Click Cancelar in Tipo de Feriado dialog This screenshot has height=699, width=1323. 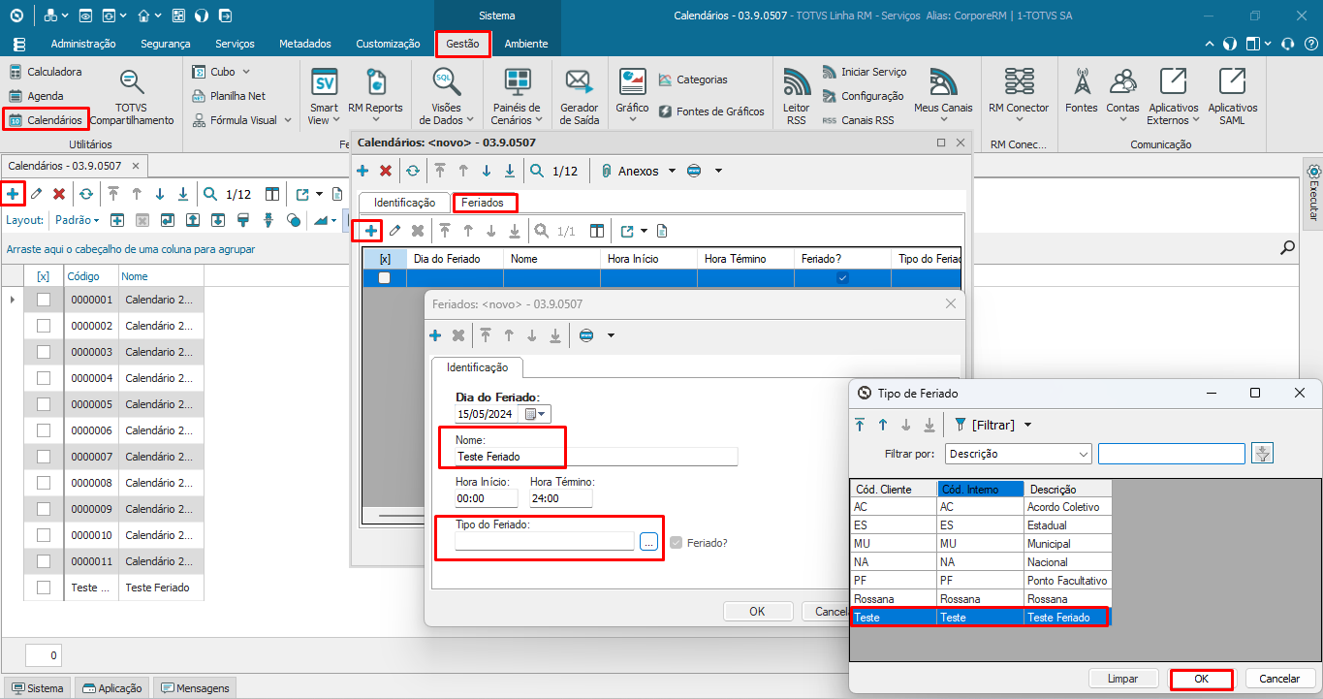tap(1279, 679)
